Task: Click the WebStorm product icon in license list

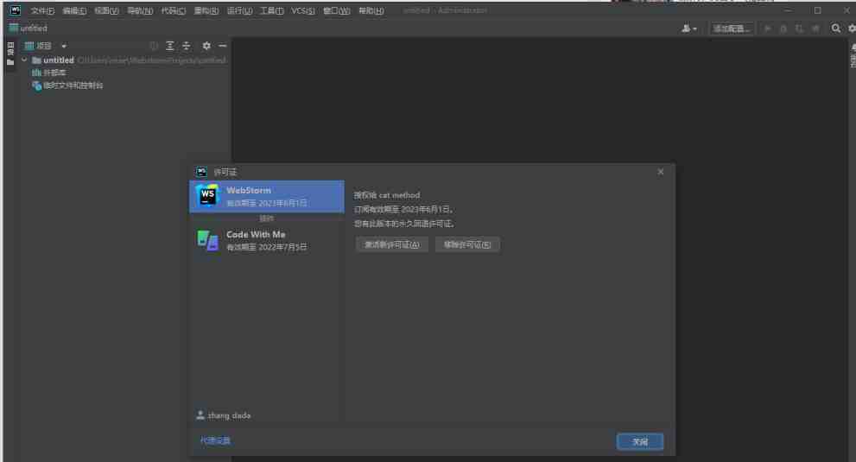Action: 207,196
